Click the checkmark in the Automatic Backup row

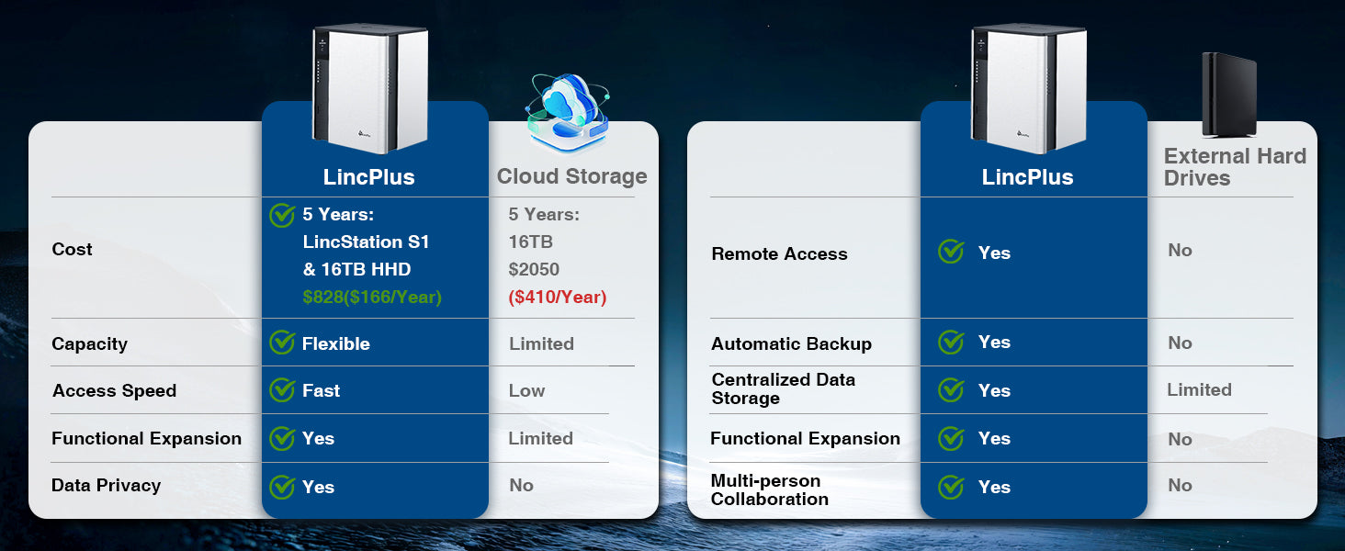[951, 343]
